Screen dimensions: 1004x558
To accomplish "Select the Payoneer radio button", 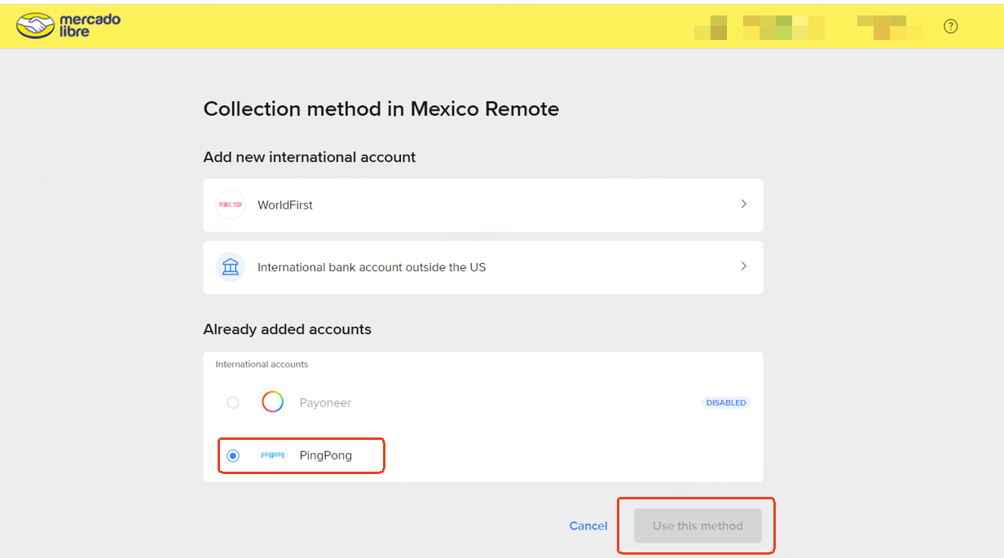I will pos(233,402).
